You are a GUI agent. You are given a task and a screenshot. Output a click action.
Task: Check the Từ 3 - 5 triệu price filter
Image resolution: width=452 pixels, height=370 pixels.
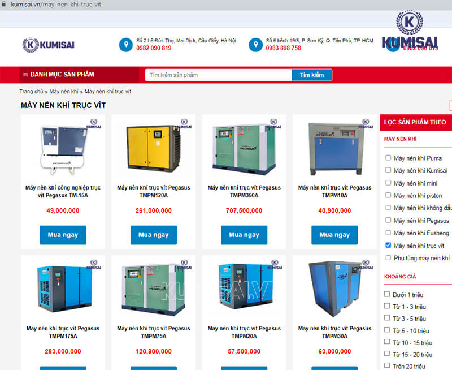(387, 317)
